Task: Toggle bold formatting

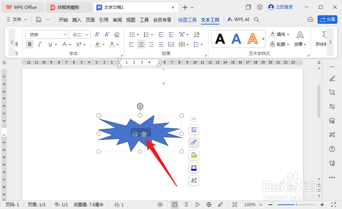Action: (x=30, y=44)
